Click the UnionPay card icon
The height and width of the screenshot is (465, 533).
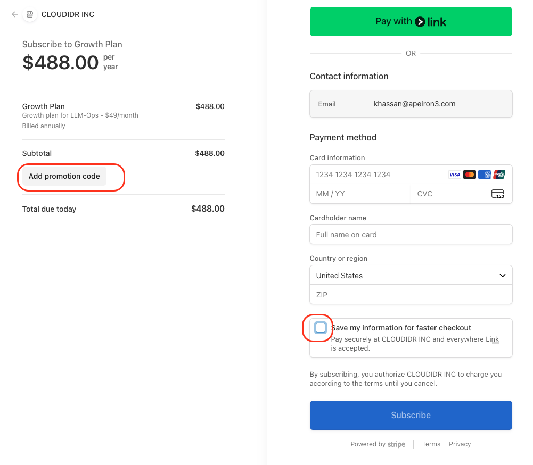pos(499,175)
